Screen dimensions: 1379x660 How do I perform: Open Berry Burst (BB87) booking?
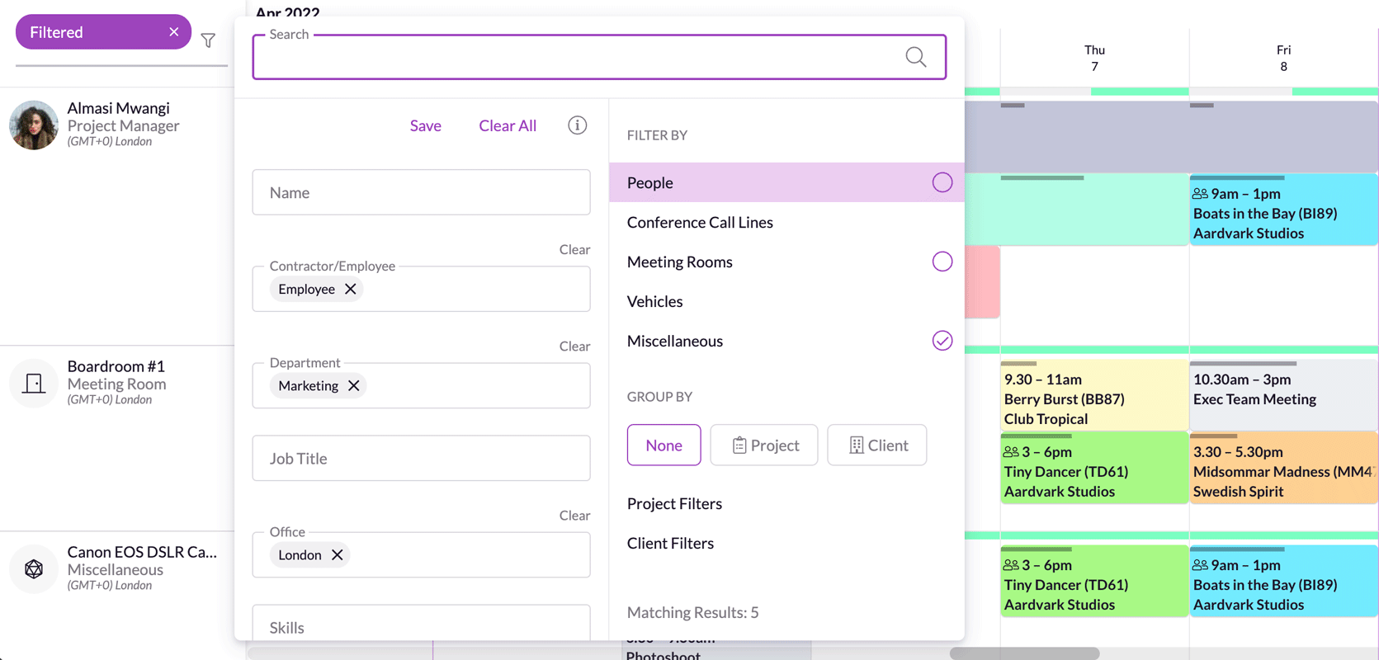coord(1094,395)
